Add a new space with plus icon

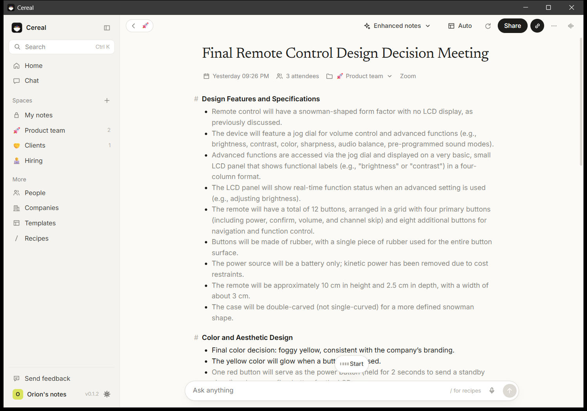107,100
